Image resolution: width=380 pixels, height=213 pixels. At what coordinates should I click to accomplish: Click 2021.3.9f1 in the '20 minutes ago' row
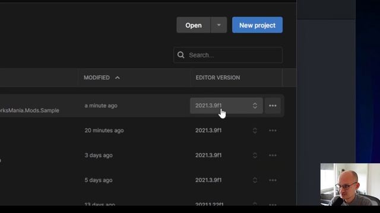(208, 130)
